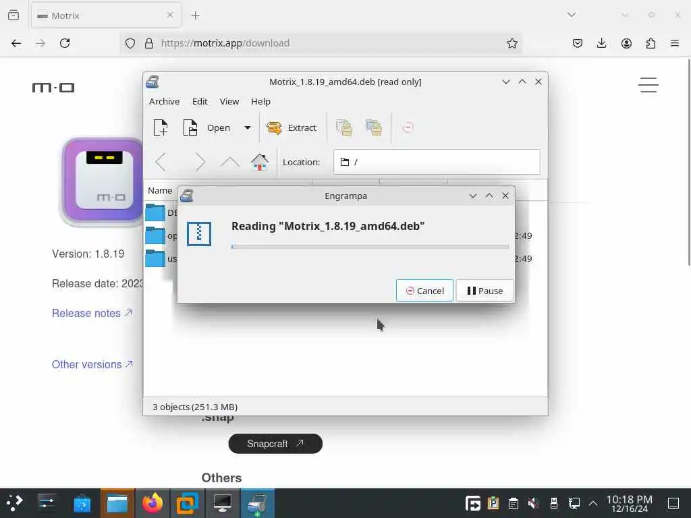Pause the reading operation

click(x=485, y=291)
